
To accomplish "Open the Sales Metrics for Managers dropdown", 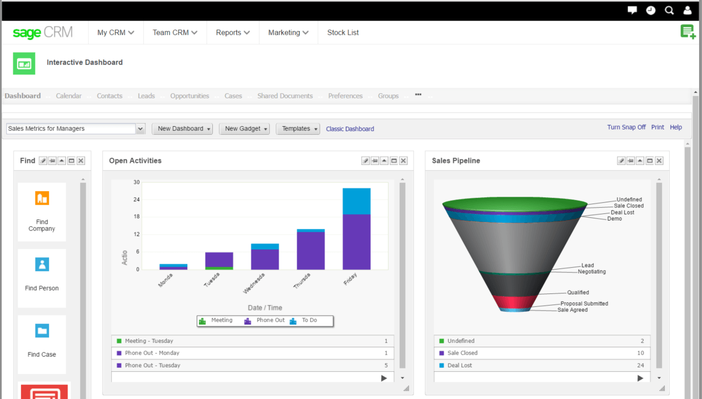I will pos(76,128).
